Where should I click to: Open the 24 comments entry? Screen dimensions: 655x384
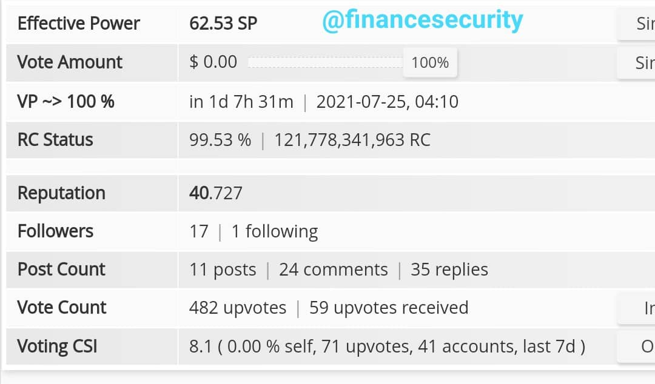(x=334, y=270)
